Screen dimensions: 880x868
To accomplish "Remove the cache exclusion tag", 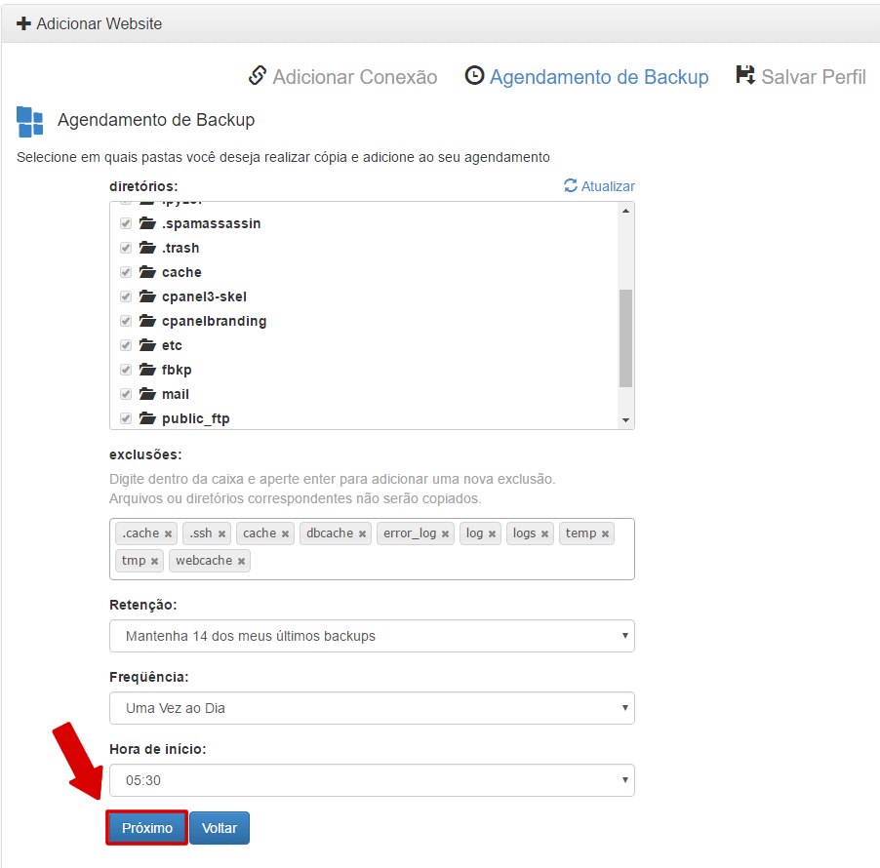I will pyautogui.click(x=285, y=534).
